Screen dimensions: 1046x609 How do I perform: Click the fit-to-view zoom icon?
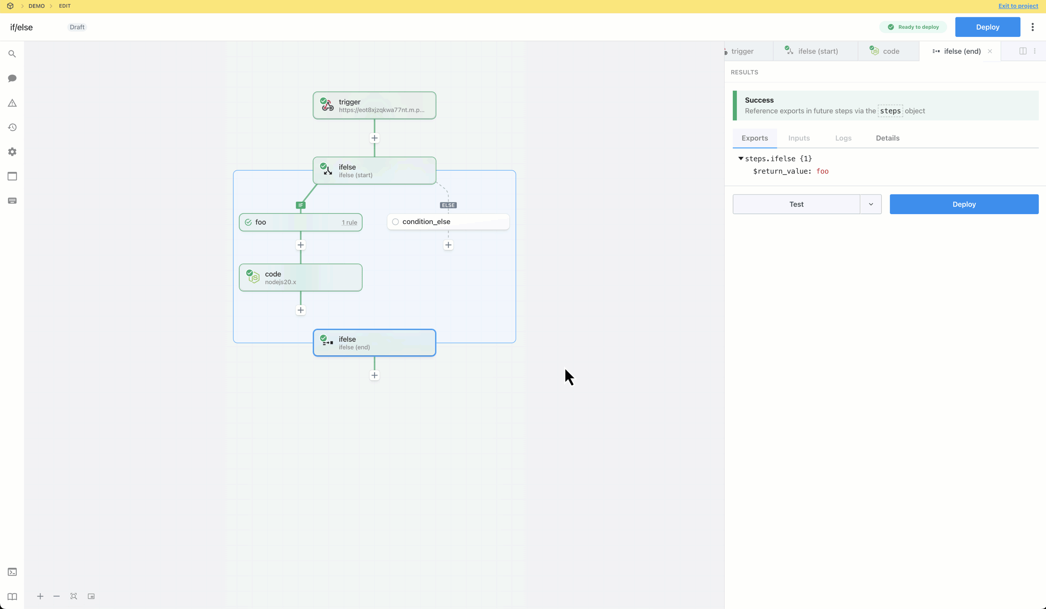pyautogui.click(x=74, y=597)
